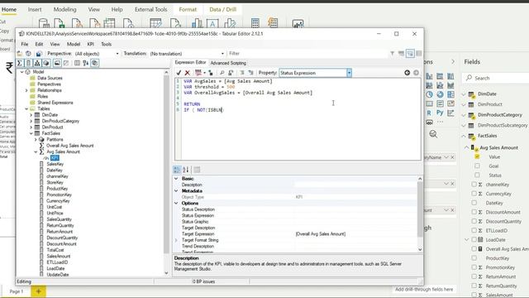Image resolution: width=529 pixels, height=298 pixels.
Task: Open the Tools menu
Action: [x=107, y=44]
